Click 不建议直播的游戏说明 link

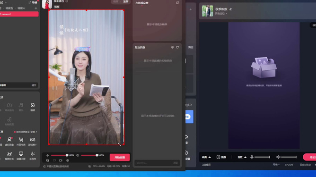(x=58, y=166)
